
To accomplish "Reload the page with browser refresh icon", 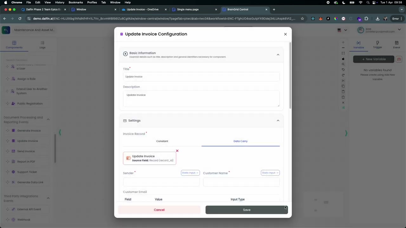I will click(x=20, y=19).
